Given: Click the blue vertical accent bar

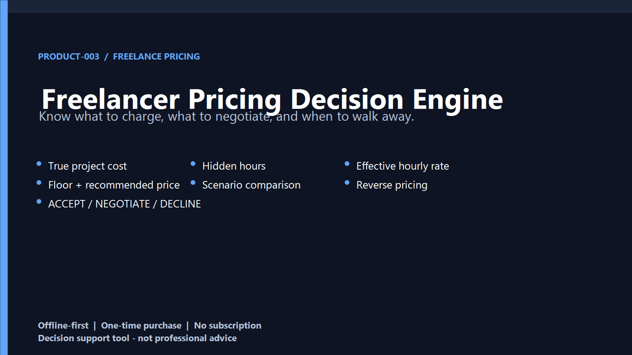Looking at the screenshot, I should pyautogui.click(x=4, y=177).
